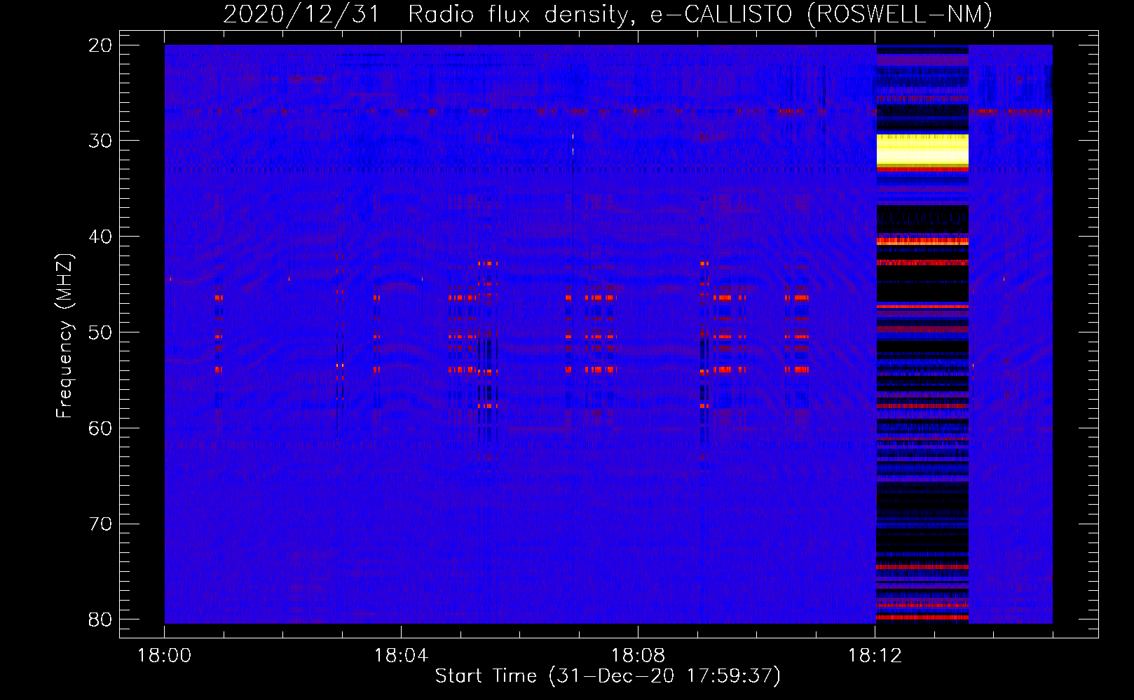Click the 'Start Time (31-Dec-20 17:59:37)' label
Viewport: 1134px width, 700px height.
[x=608, y=676]
